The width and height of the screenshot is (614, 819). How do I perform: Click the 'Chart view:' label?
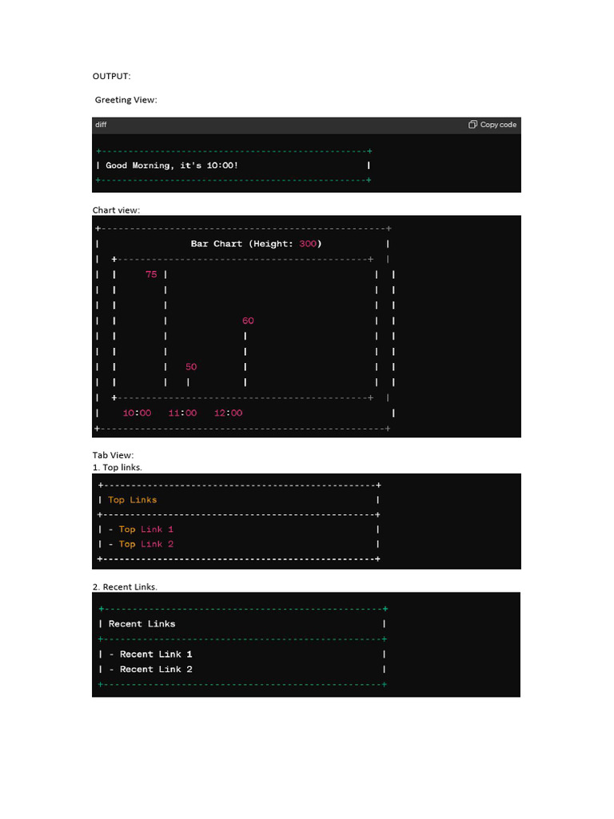click(116, 210)
